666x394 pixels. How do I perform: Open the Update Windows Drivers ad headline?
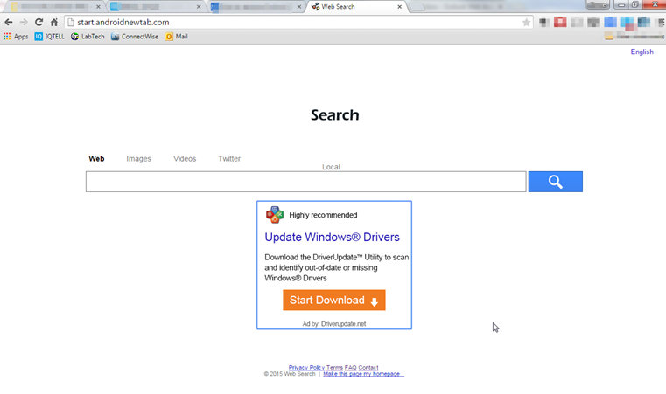(x=333, y=237)
